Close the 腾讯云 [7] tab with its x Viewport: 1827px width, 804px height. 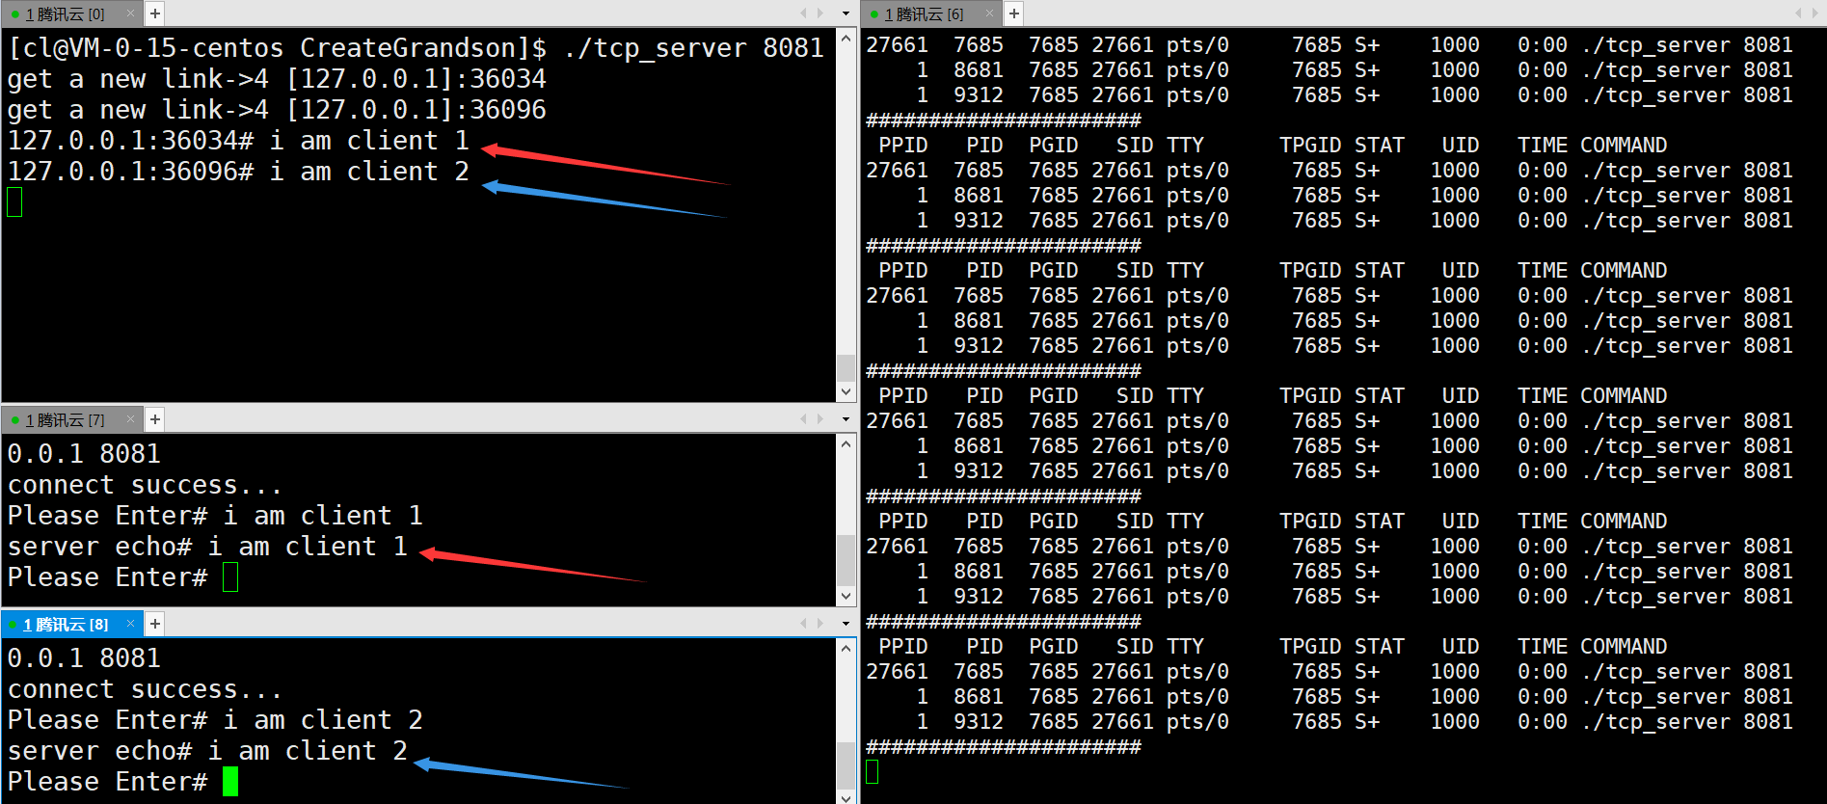tap(130, 419)
